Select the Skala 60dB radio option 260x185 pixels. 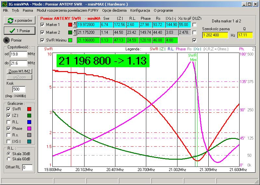pos(9,159)
